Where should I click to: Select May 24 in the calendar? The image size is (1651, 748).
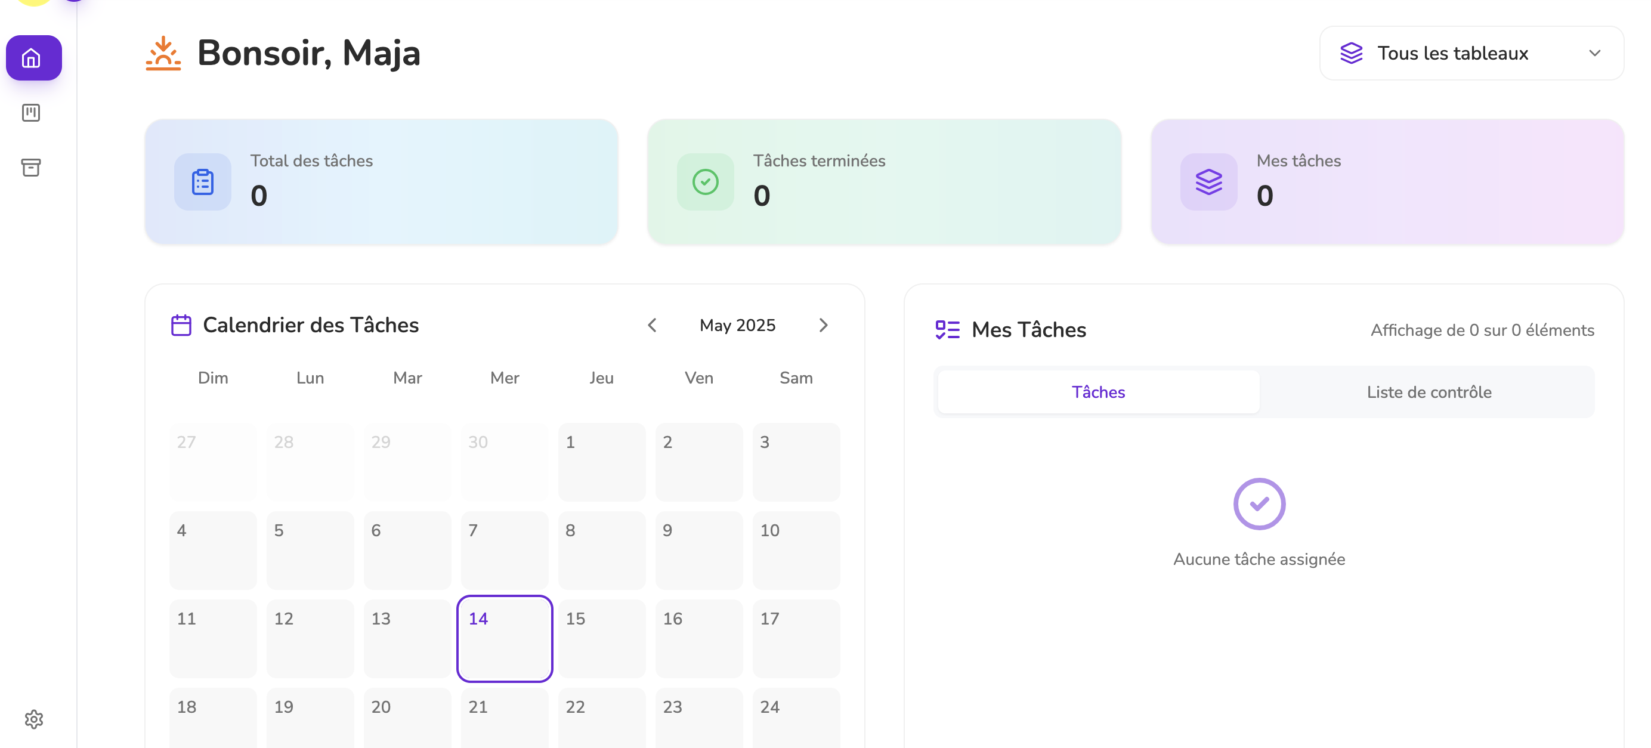(796, 718)
